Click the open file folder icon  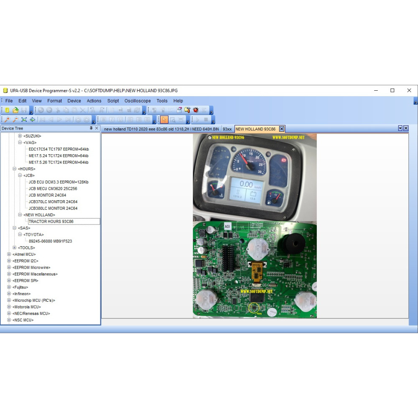[15, 110]
